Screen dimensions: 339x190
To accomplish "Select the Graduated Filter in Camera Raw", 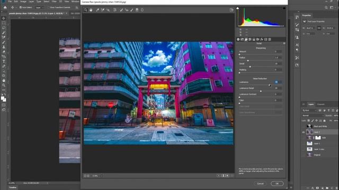I will tap(137, 10).
